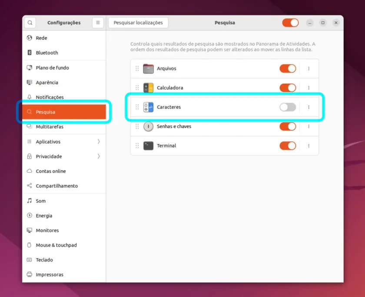Click the Contas online label
This screenshot has height=297, width=365.
tap(51, 171)
